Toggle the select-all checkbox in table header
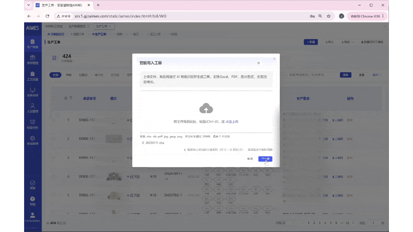The width and height of the screenshot is (413, 232). pos(53,98)
